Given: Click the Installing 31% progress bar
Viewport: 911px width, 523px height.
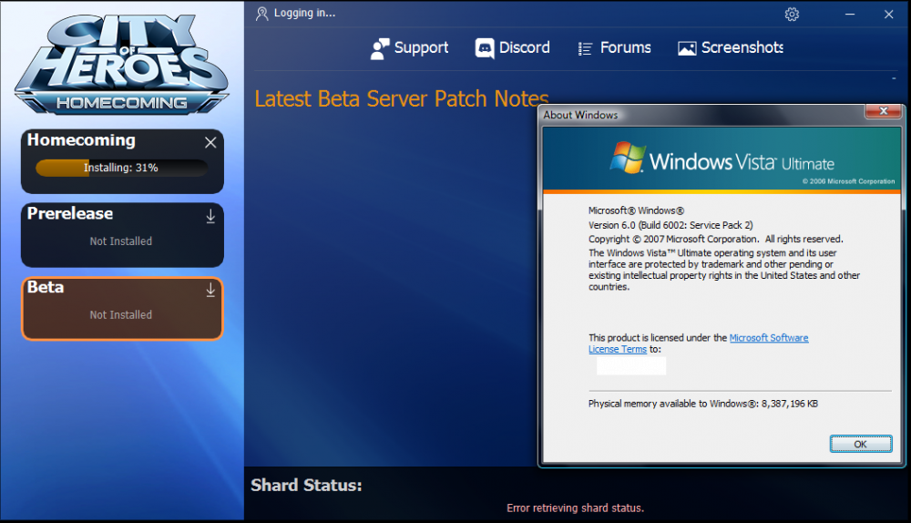Looking at the screenshot, I should tap(121, 168).
